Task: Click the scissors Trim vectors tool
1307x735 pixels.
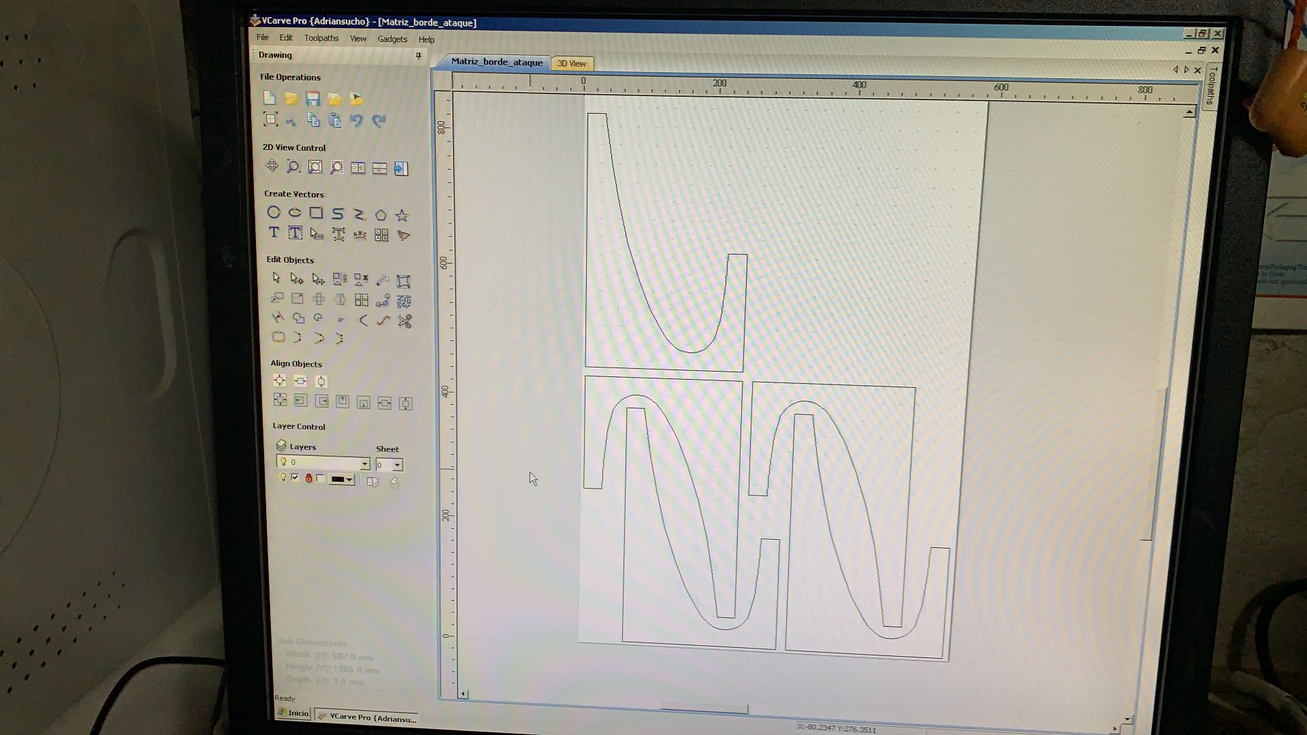Action: [405, 321]
